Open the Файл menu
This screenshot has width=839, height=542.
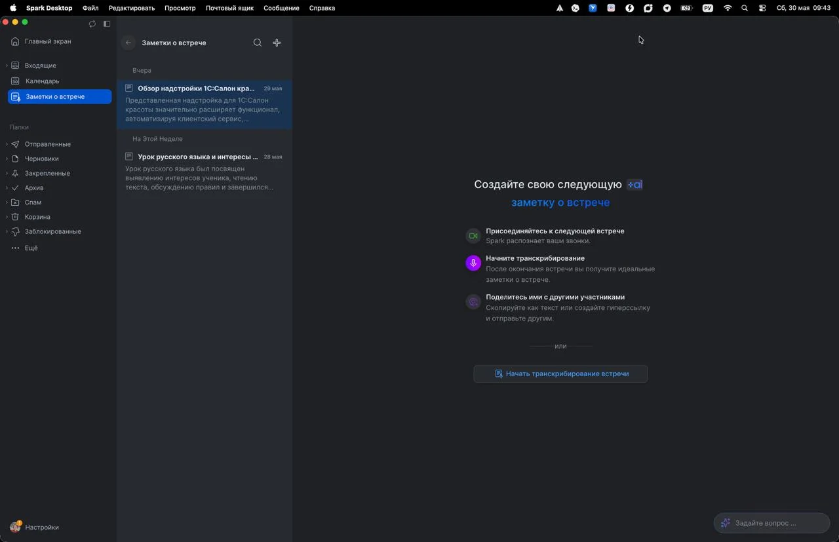[x=90, y=8]
